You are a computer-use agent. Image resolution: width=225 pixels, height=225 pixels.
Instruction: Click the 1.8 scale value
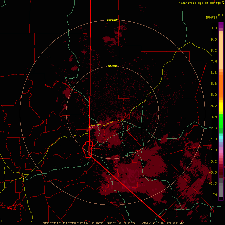click(214, 139)
